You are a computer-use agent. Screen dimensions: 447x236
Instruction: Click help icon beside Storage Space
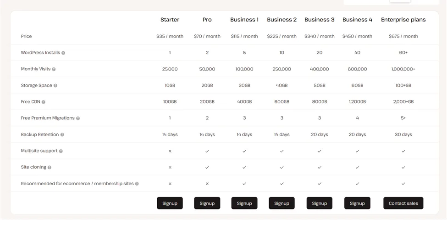(55, 86)
